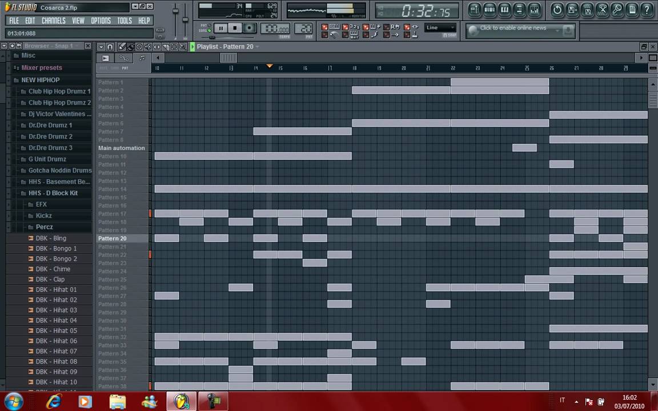Open the EDIT menu
The height and width of the screenshot is (411, 658).
point(30,21)
